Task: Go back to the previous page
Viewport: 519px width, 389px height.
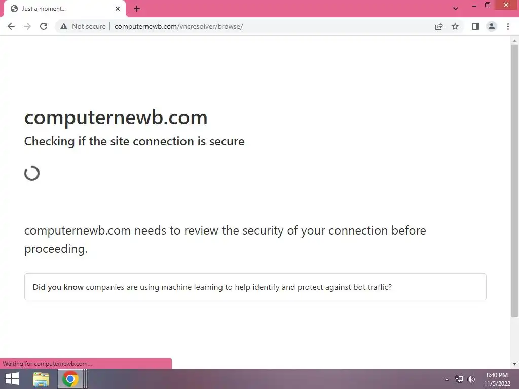Action: pyautogui.click(x=11, y=26)
